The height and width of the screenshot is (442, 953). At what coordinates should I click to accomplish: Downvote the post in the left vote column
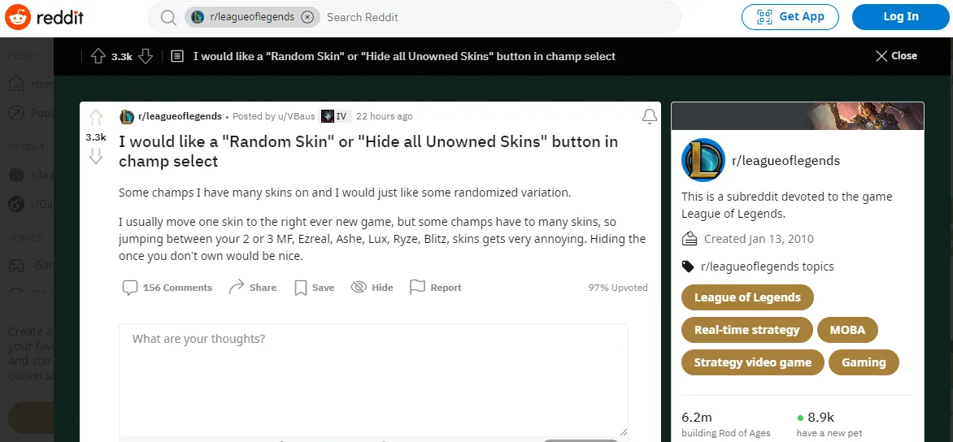pyautogui.click(x=96, y=157)
